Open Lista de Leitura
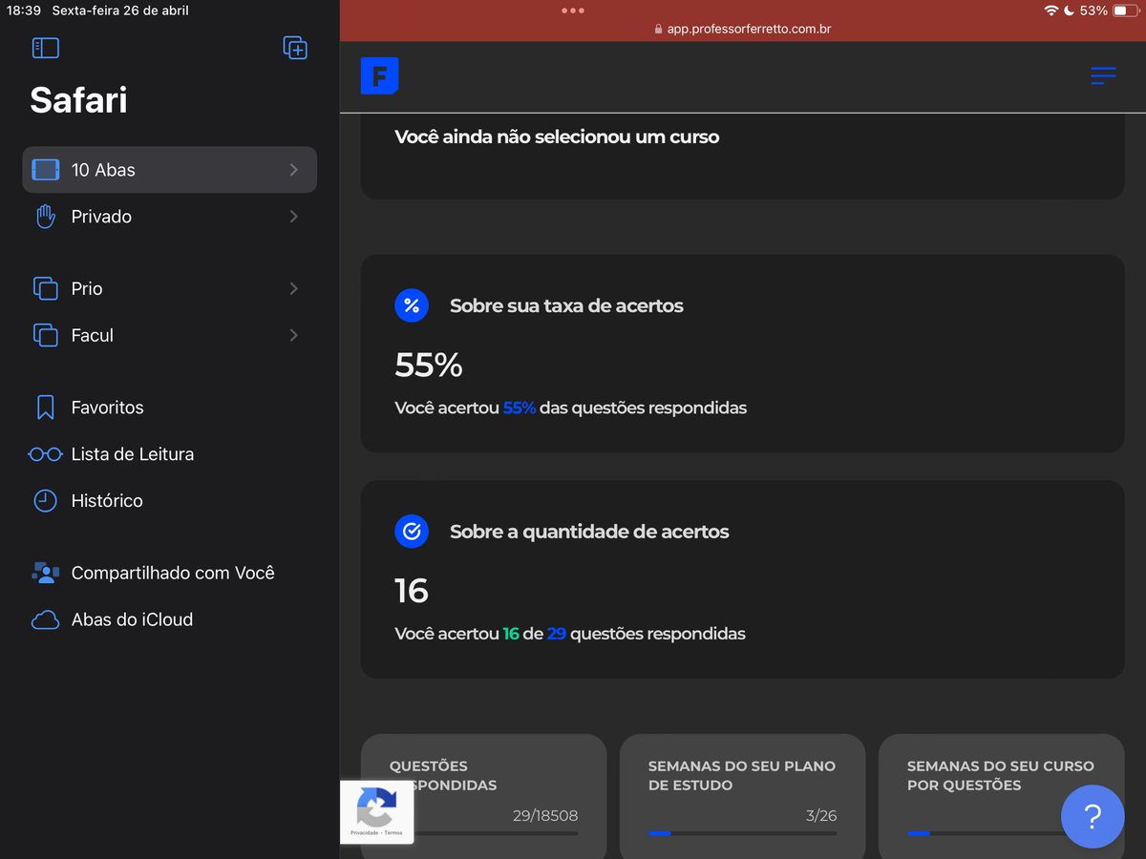 tap(170, 454)
